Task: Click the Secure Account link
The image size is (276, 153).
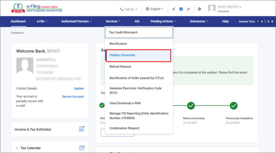Action: point(73,97)
